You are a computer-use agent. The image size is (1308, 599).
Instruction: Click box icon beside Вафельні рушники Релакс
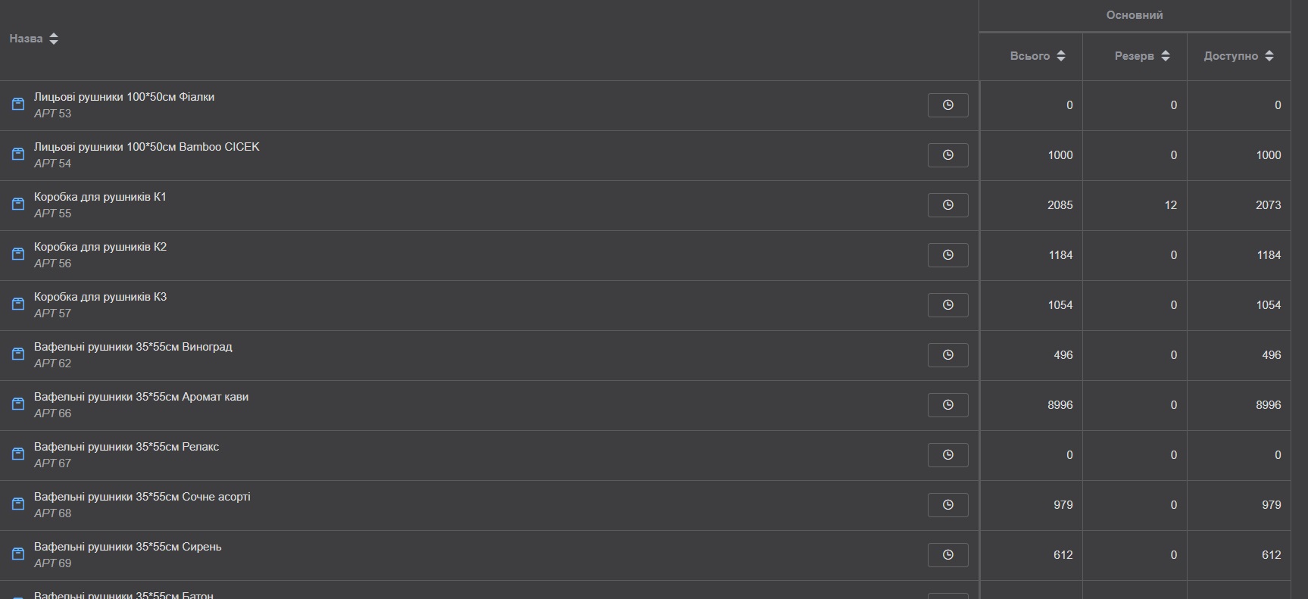18,454
